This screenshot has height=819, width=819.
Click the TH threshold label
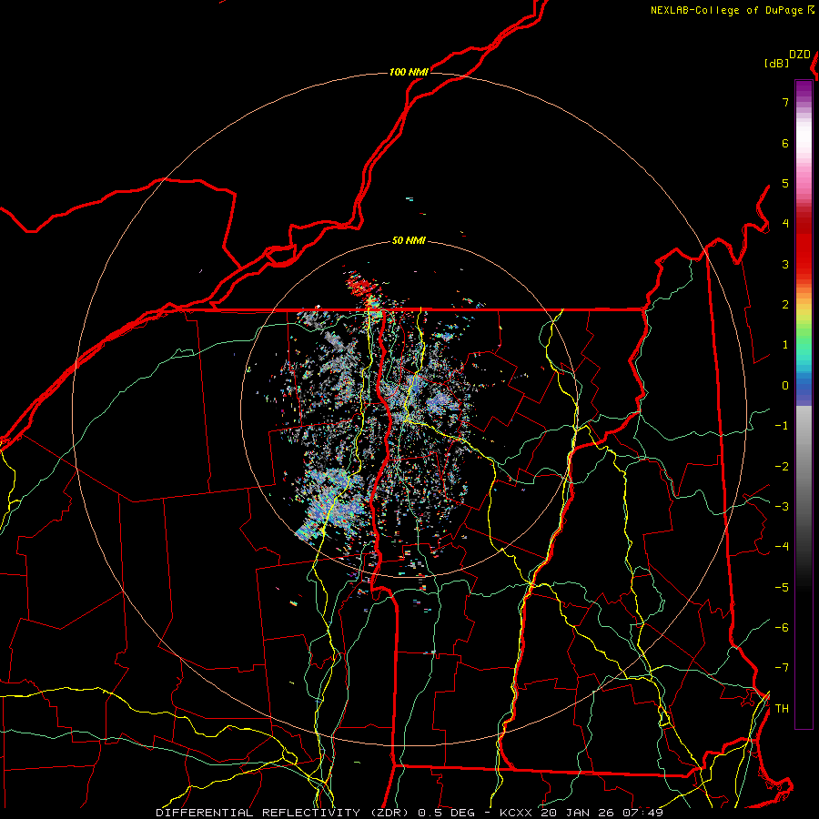[782, 708]
